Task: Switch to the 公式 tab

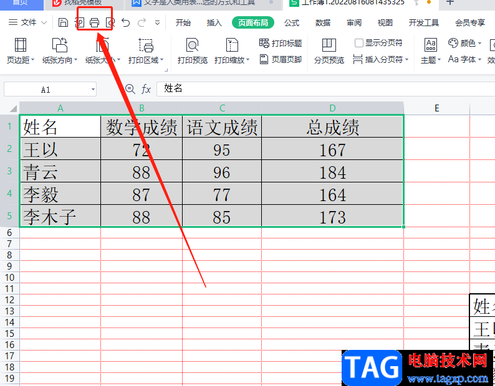Action: (292, 22)
